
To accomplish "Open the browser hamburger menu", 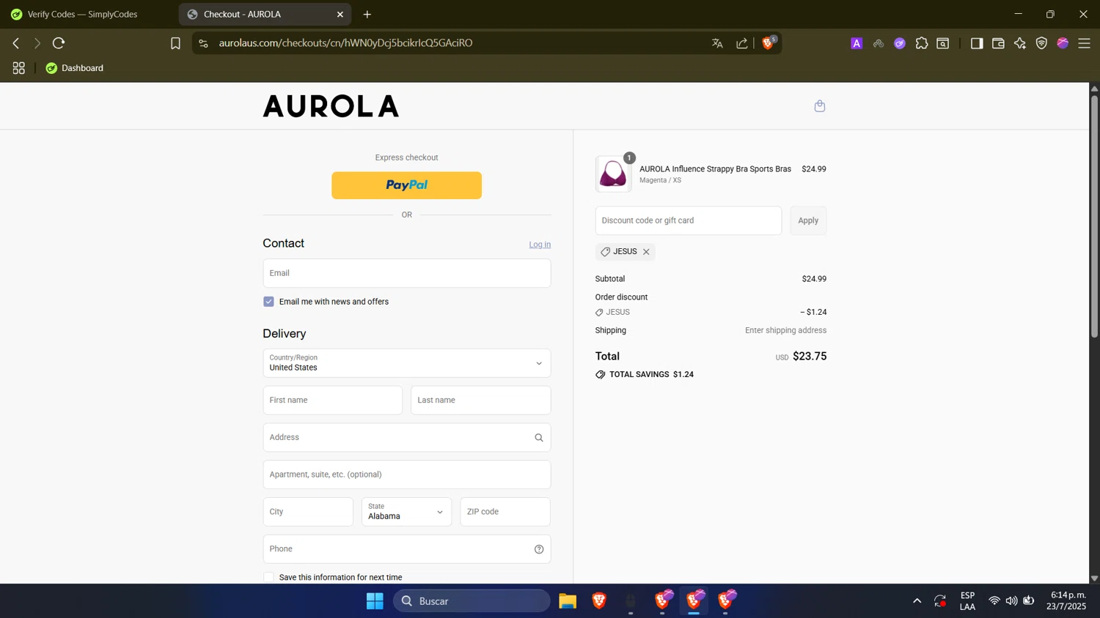I will point(1084,43).
